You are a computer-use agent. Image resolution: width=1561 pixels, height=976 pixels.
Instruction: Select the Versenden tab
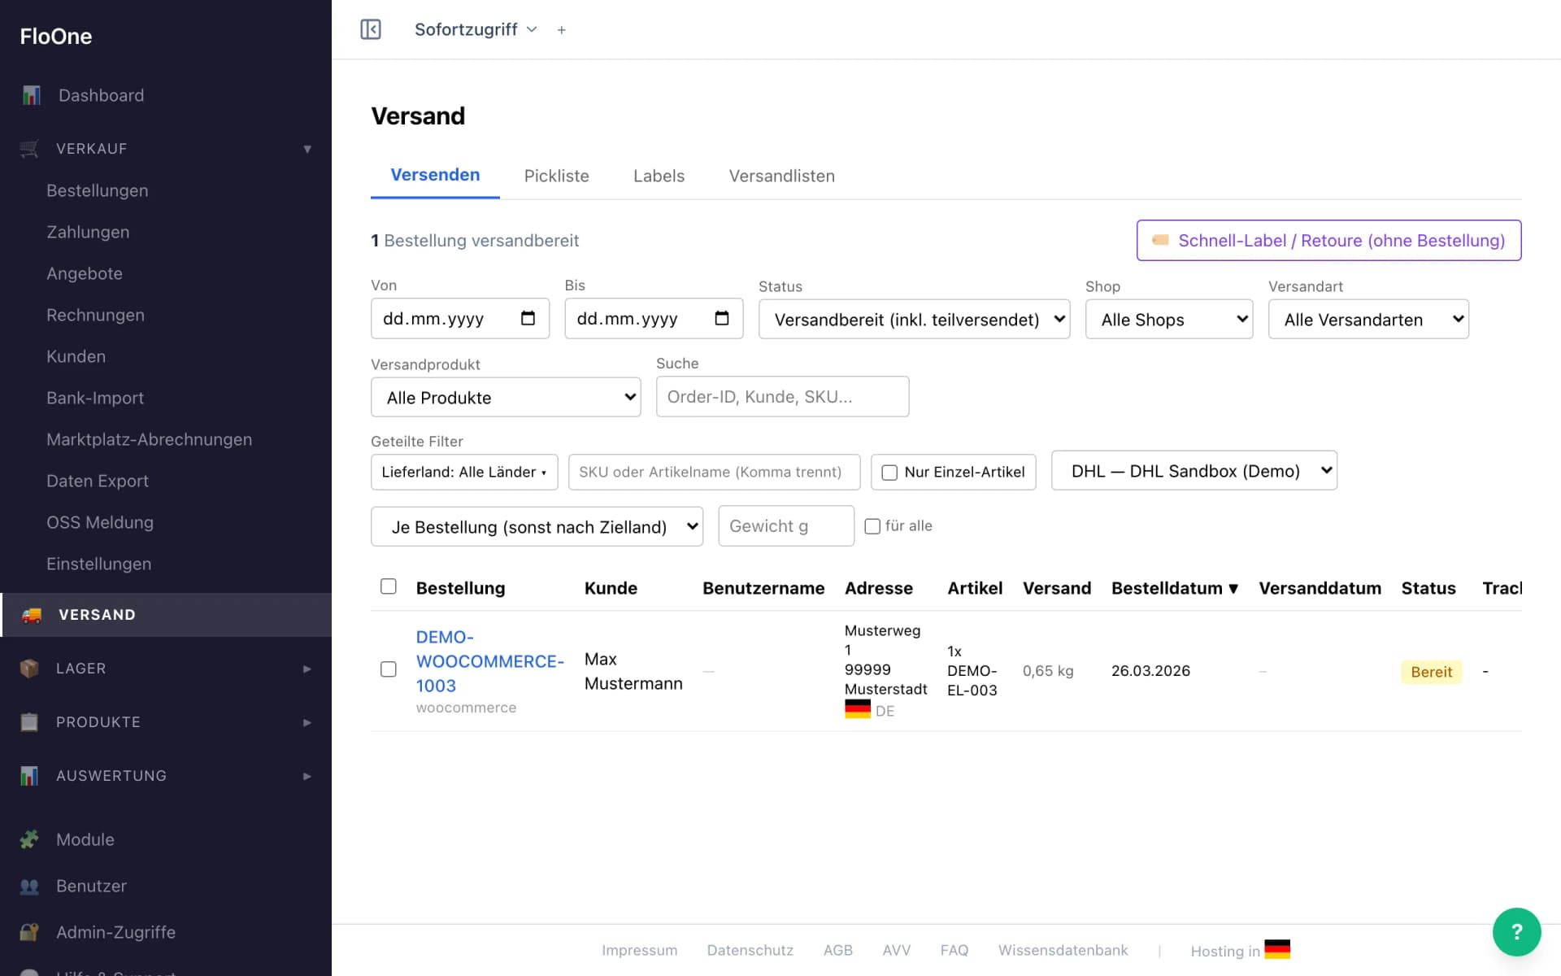(435, 175)
